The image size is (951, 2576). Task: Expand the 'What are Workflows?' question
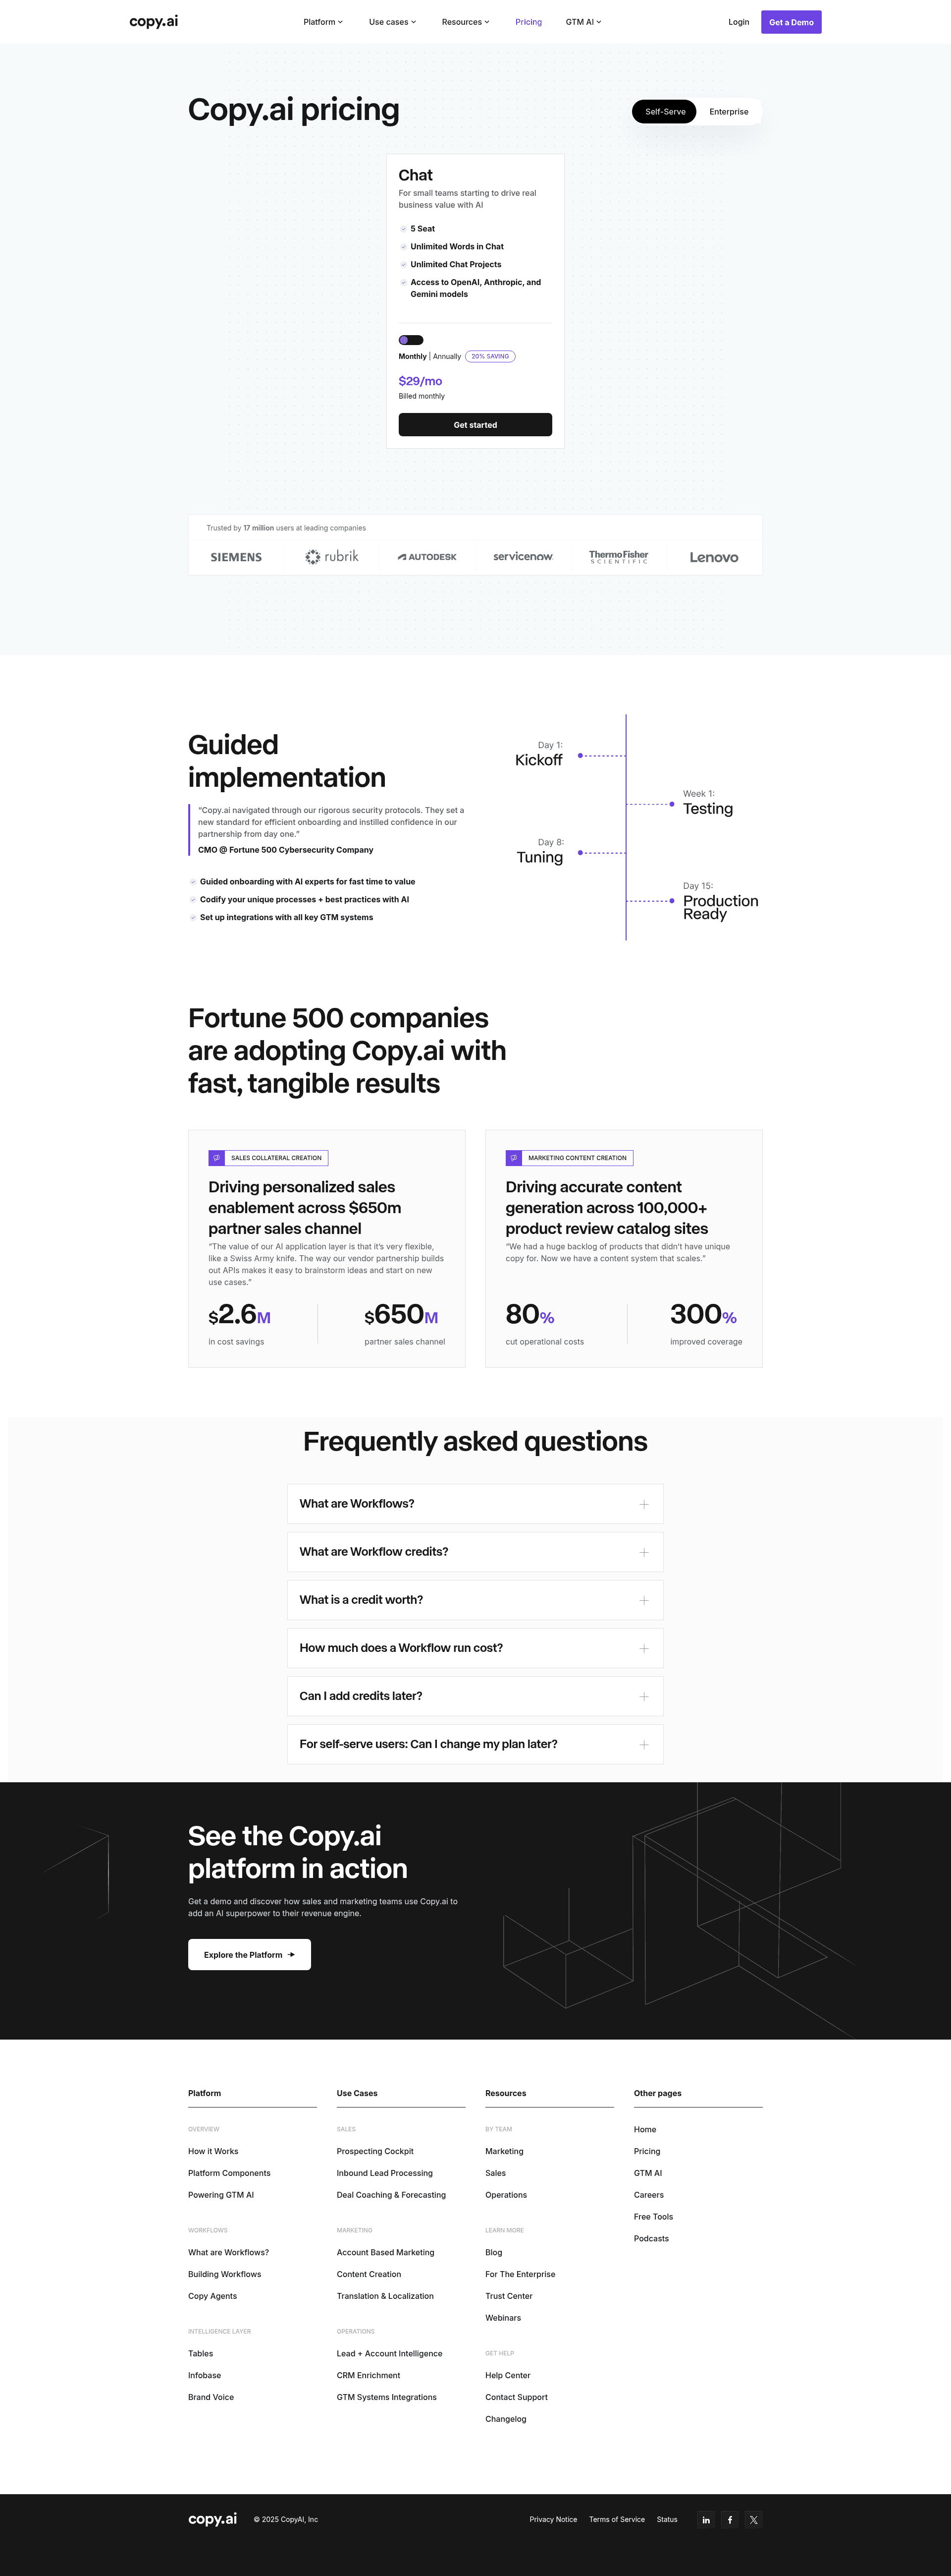(475, 1503)
